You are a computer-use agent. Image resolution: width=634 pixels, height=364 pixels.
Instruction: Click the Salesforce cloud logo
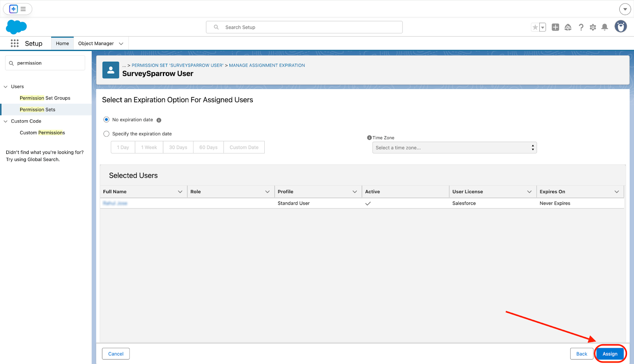click(x=16, y=27)
